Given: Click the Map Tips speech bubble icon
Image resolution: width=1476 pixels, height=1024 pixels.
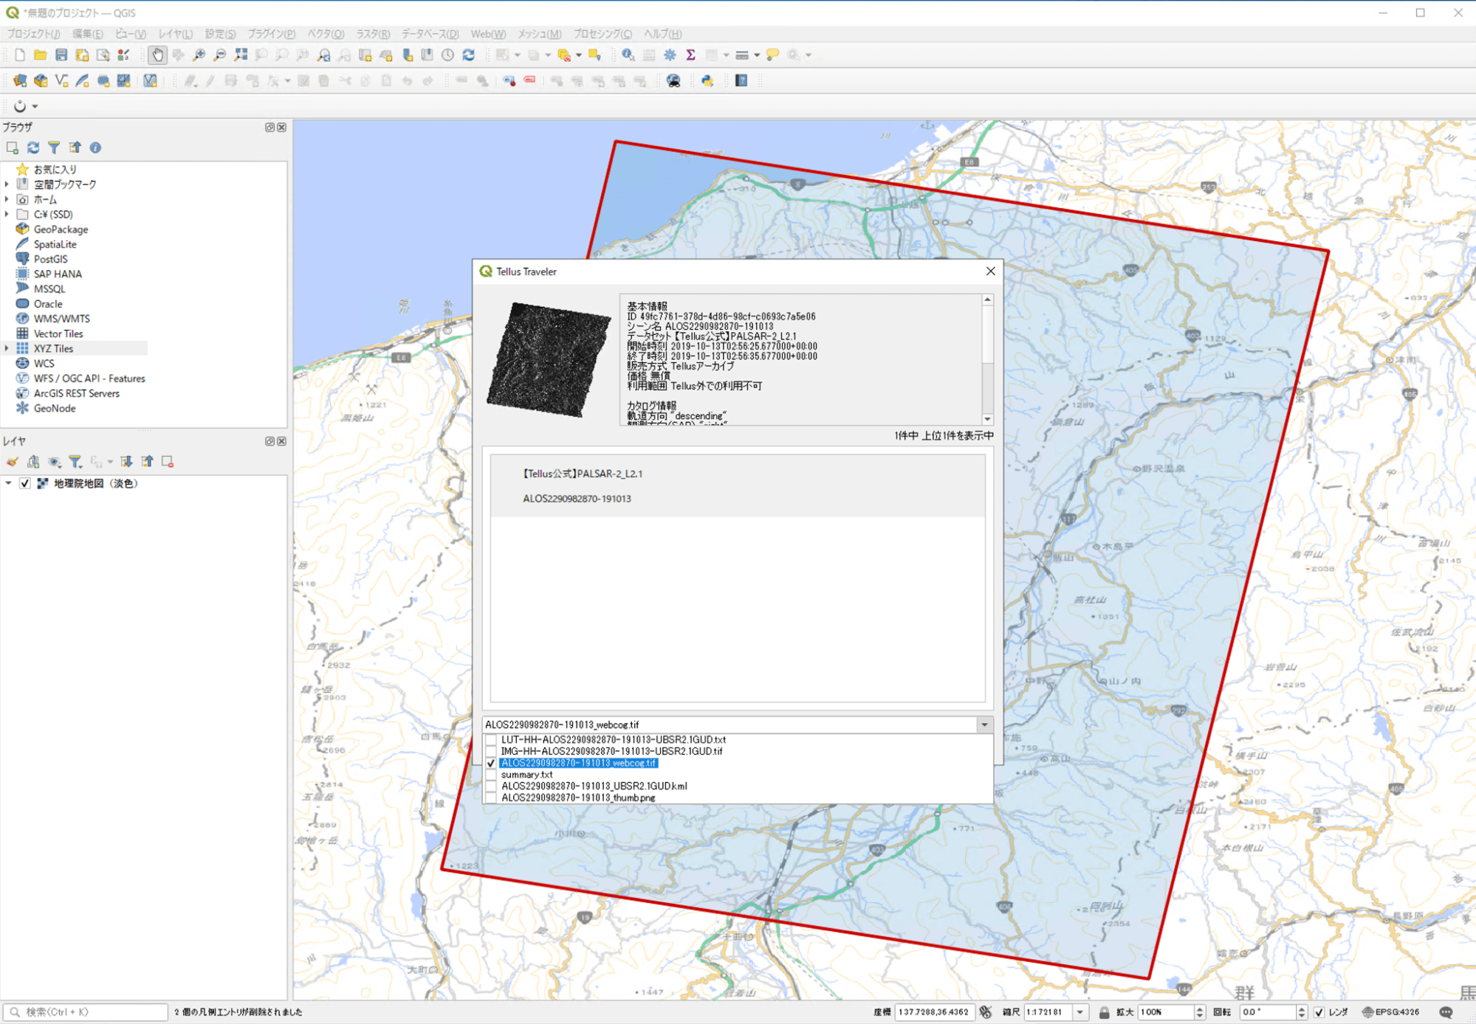Looking at the screenshot, I should click(x=773, y=55).
